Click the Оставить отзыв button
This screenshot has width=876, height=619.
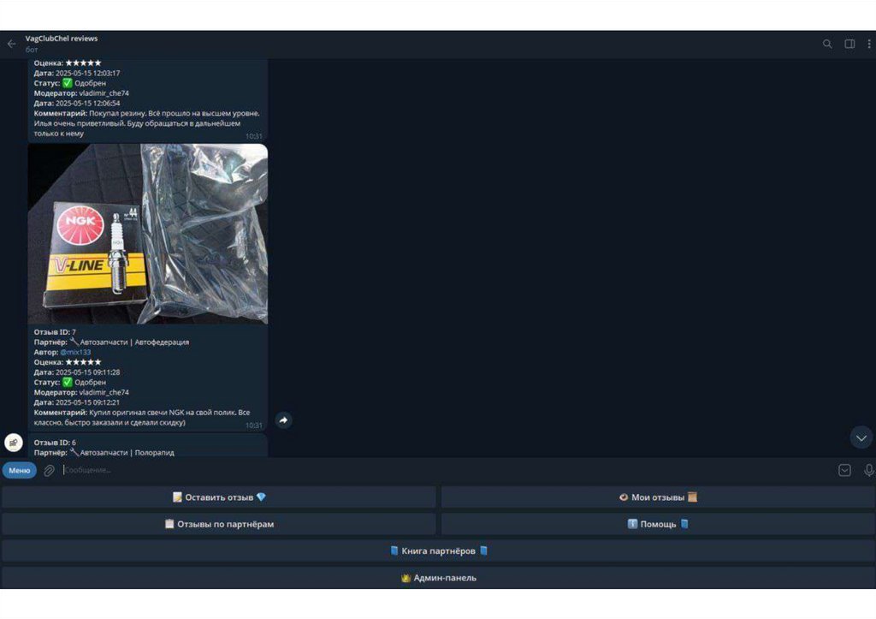[x=219, y=497]
